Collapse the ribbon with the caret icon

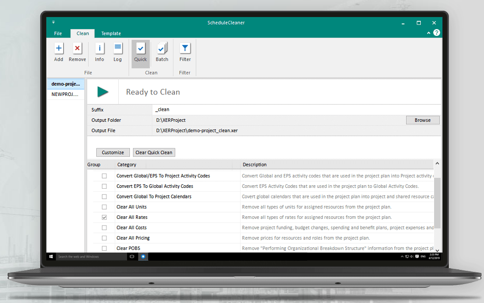tap(428, 33)
